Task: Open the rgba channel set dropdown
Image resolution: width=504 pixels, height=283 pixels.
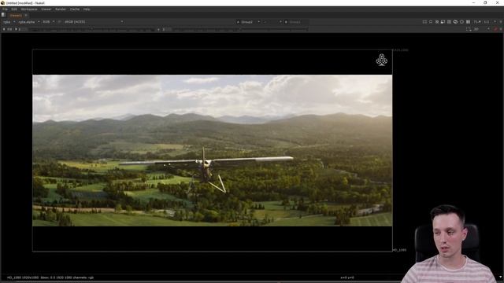Action: (x=9, y=22)
